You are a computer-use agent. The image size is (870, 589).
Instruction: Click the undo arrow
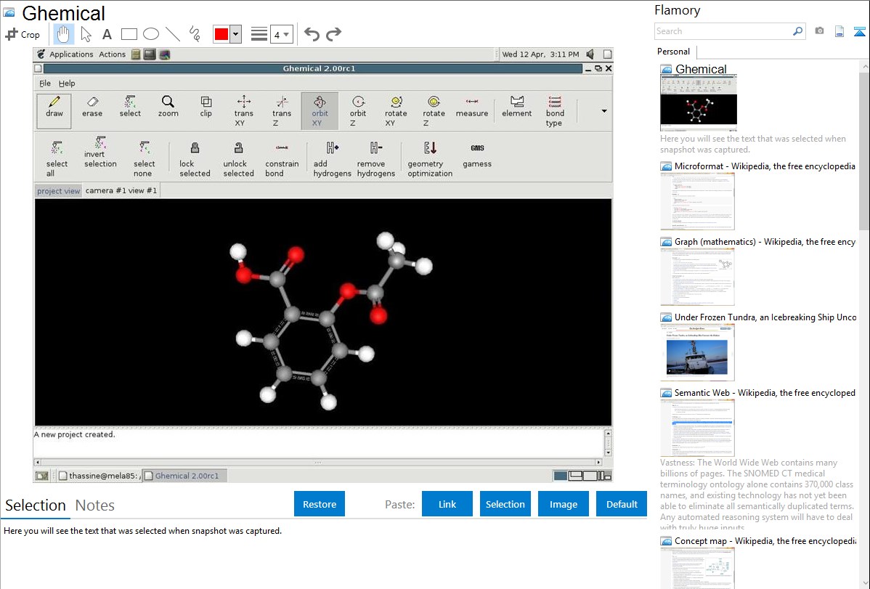click(312, 34)
